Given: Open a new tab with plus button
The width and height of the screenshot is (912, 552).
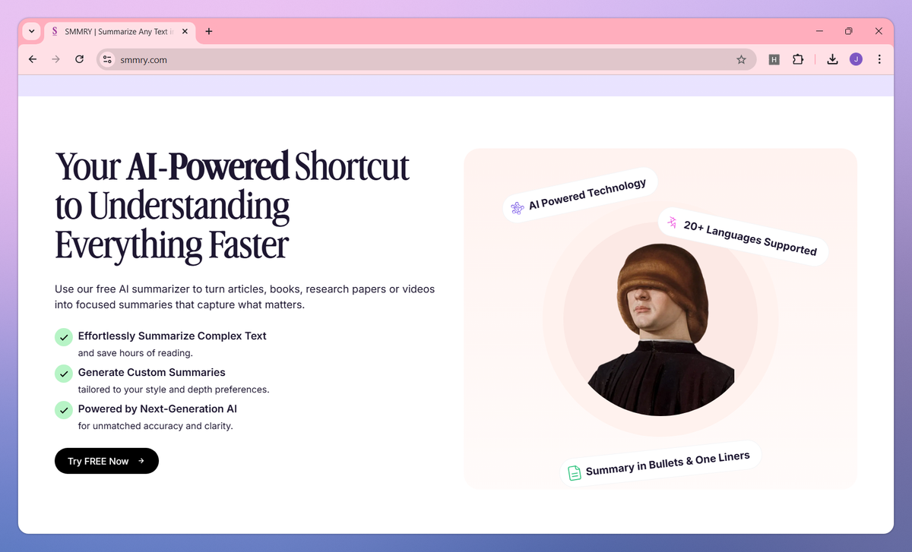Looking at the screenshot, I should pyautogui.click(x=209, y=31).
